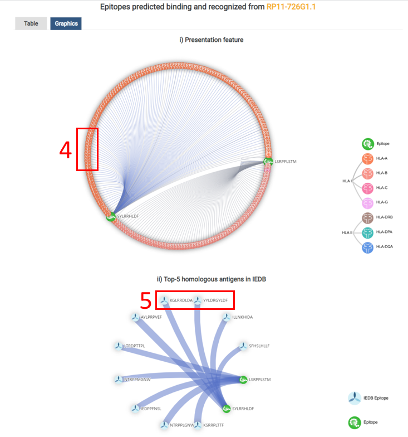Select the HLA-G legend icon
Viewport: 408px width, 437px height.
point(367,202)
